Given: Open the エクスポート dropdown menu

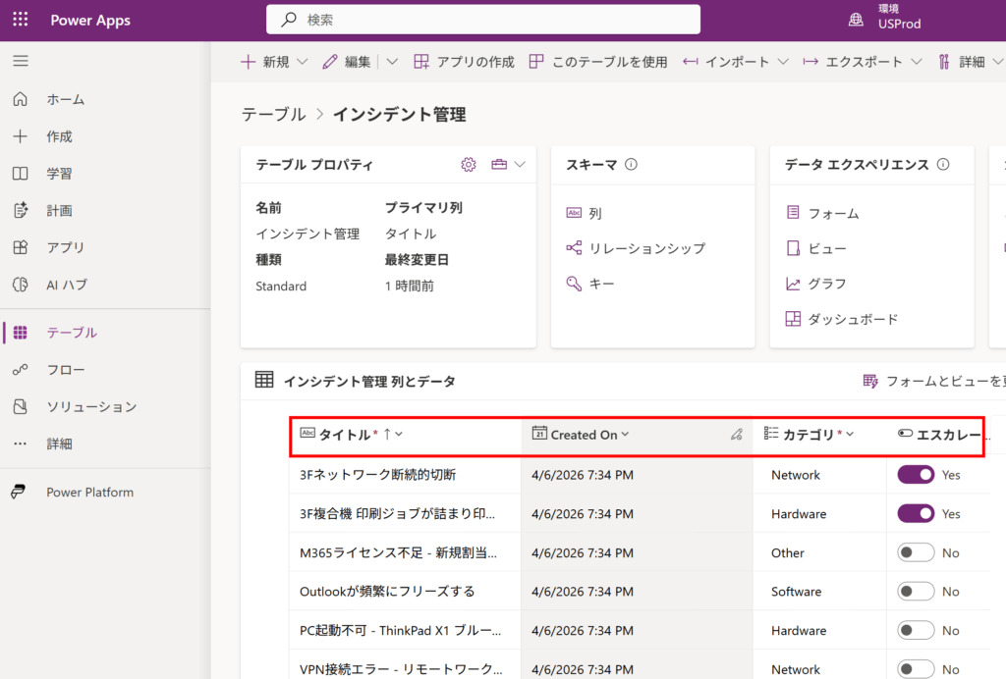Looking at the screenshot, I should click(916, 62).
